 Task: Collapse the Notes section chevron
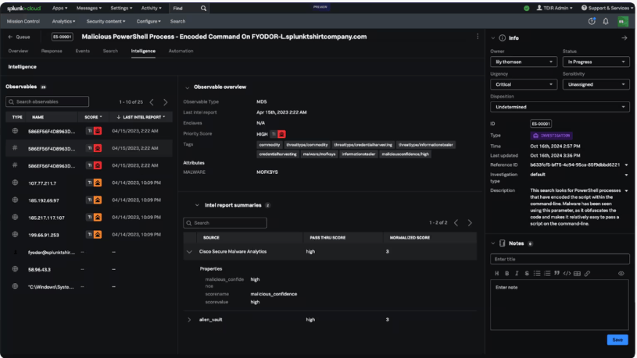[x=493, y=243]
